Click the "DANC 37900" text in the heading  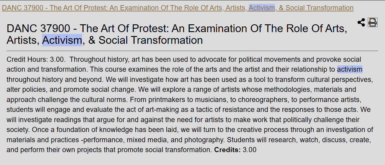tap(38, 28)
